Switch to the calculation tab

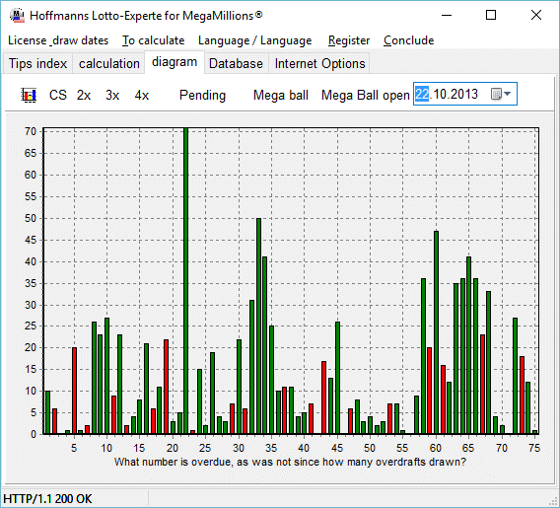[108, 63]
